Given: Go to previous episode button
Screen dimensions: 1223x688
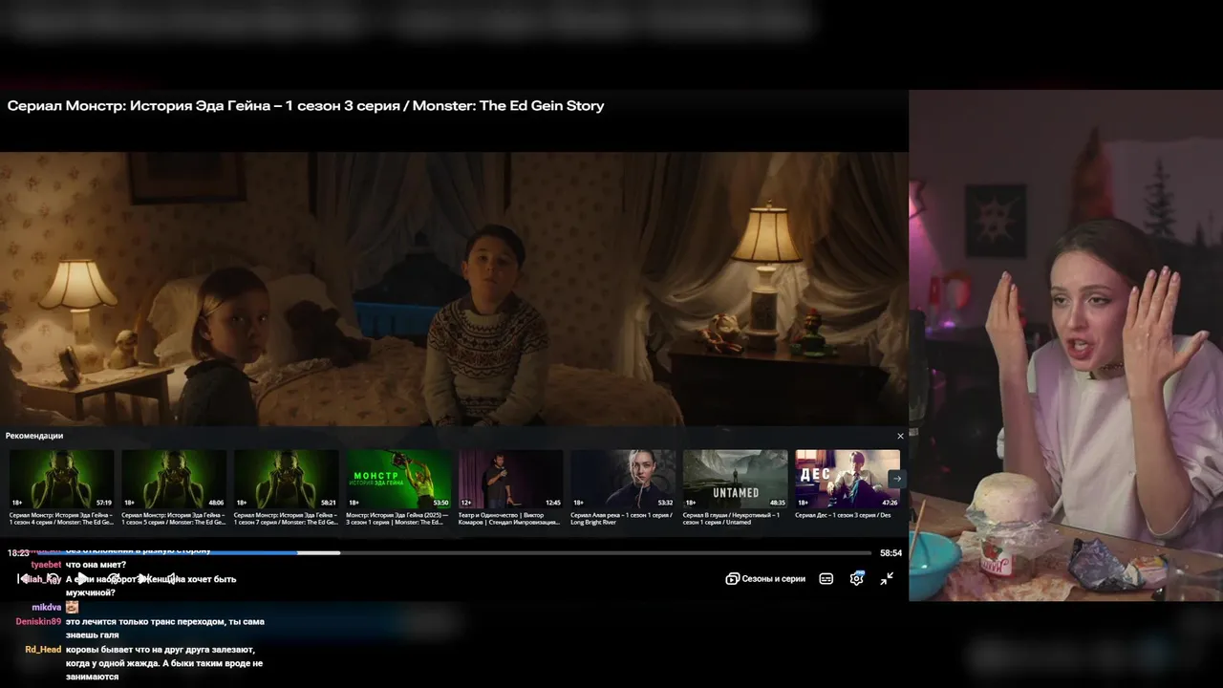Looking at the screenshot, I should coord(23,578).
